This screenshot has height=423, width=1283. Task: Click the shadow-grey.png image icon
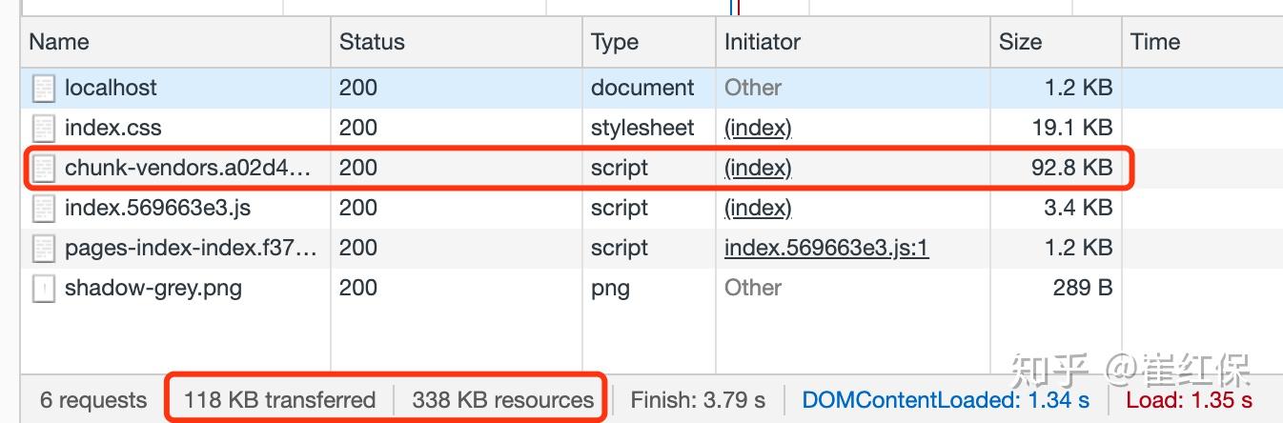(44, 289)
